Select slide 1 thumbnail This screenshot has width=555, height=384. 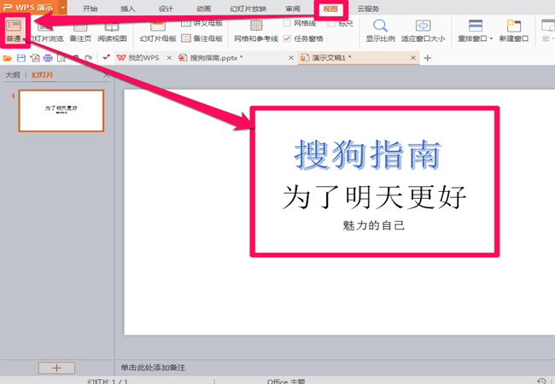61,111
